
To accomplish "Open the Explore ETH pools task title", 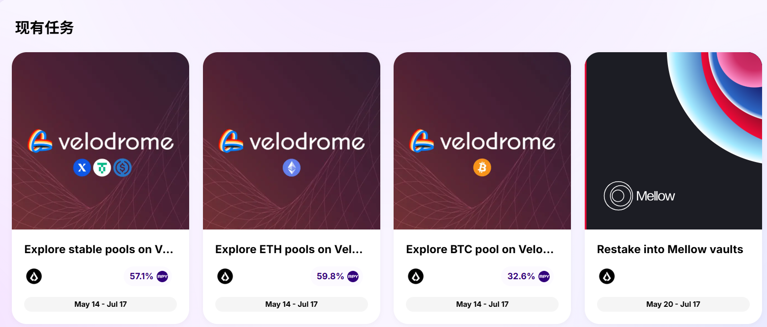I will coord(289,250).
